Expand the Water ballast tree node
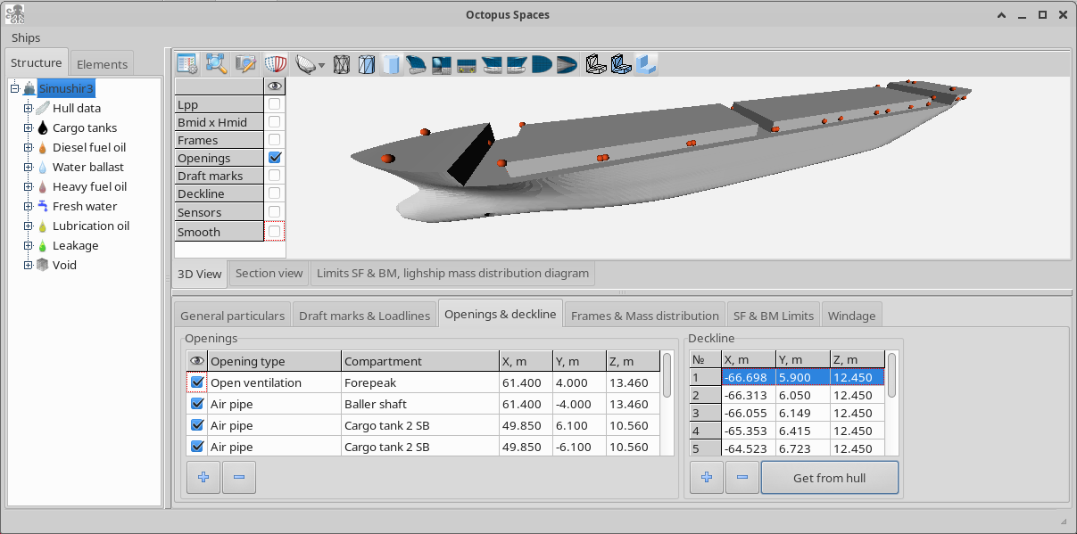The height and width of the screenshot is (534, 1077). [28, 167]
